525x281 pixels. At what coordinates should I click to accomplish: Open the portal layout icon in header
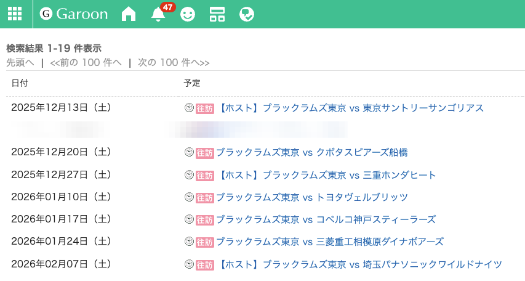(x=217, y=14)
